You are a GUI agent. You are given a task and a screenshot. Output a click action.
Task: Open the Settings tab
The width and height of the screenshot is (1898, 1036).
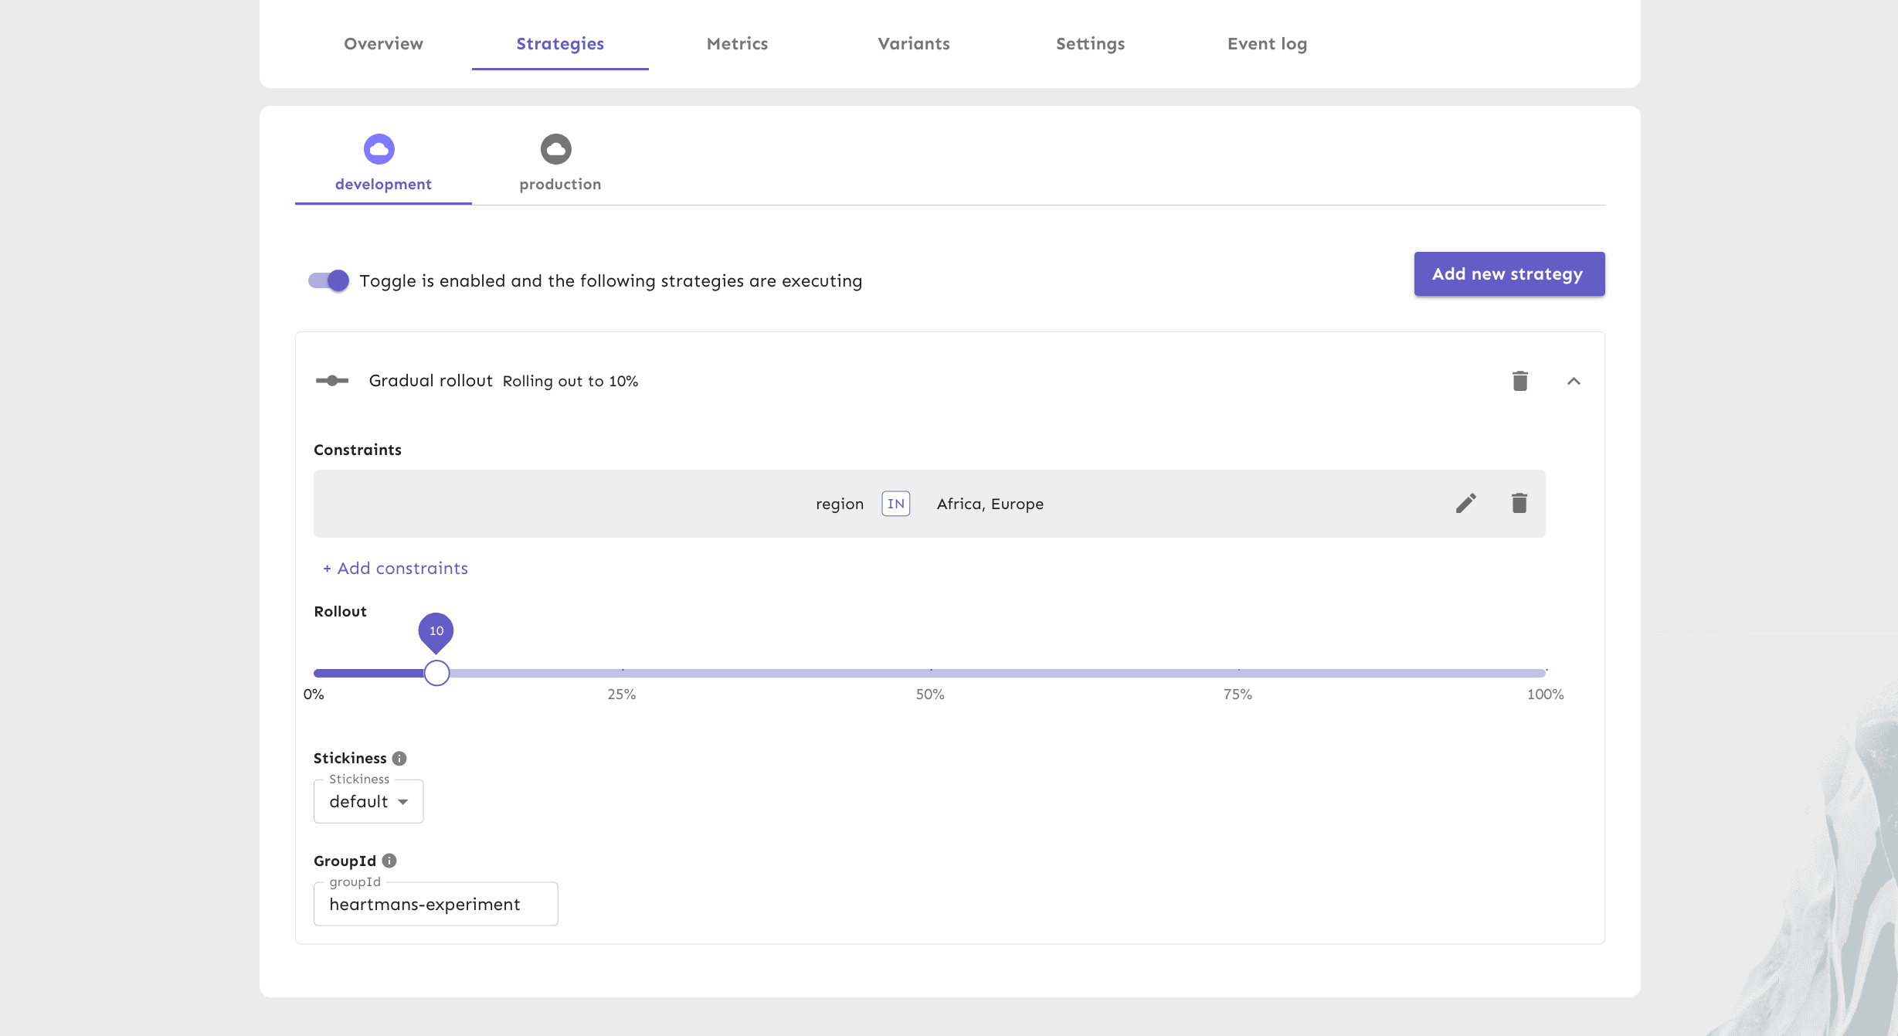point(1090,44)
